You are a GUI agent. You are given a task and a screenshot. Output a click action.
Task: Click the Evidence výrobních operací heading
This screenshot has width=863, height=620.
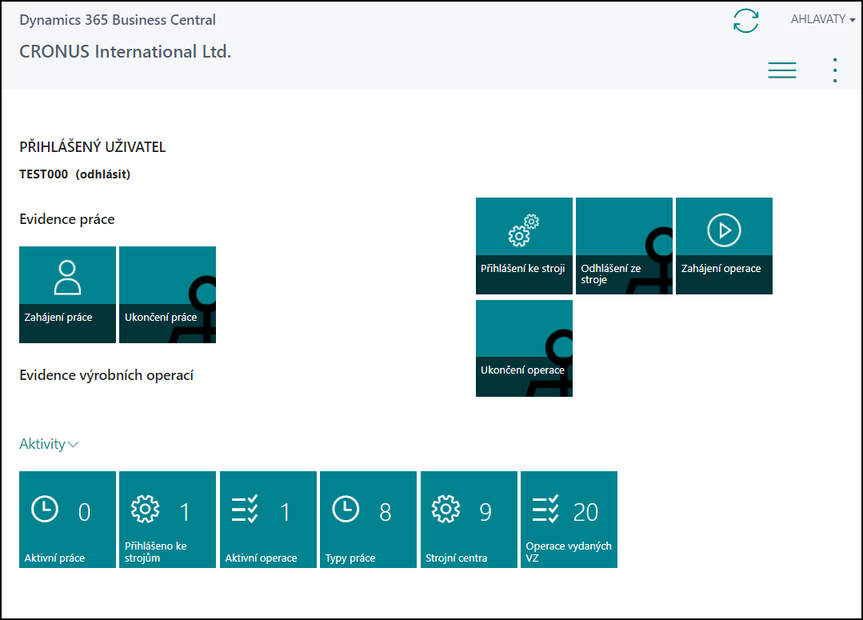click(106, 375)
